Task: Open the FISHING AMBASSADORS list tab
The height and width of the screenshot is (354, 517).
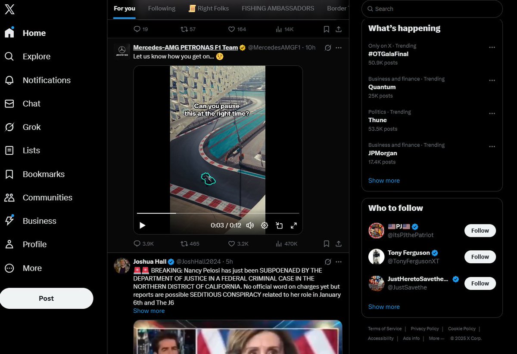Action: pos(277,8)
